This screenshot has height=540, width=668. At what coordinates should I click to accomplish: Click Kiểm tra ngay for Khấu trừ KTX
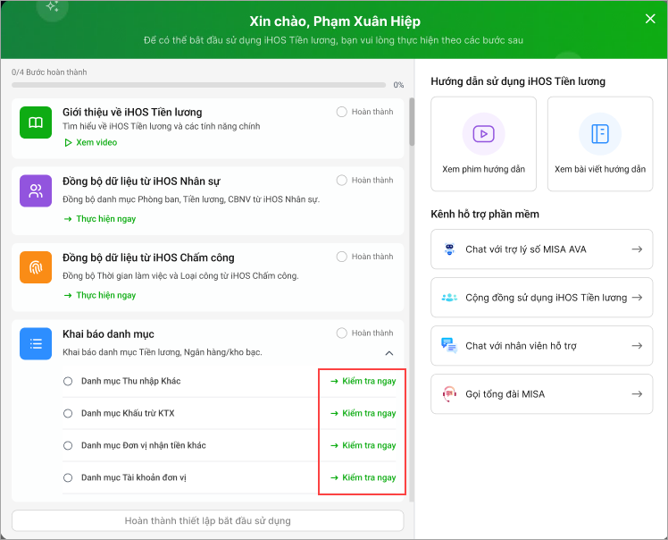pos(363,413)
